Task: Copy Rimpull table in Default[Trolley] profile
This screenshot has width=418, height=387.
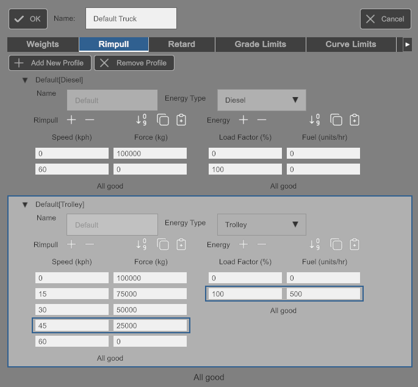Action: tap(162, 244)
